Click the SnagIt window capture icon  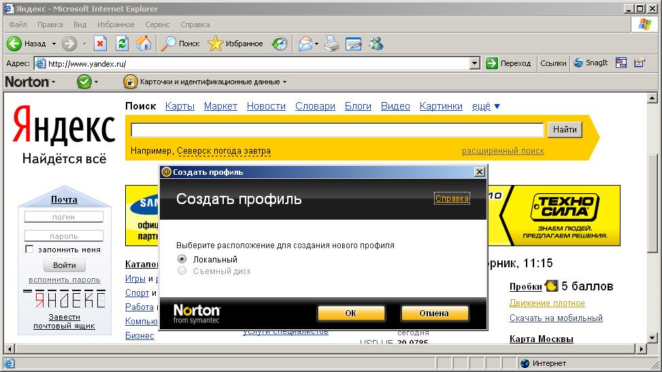621,63
